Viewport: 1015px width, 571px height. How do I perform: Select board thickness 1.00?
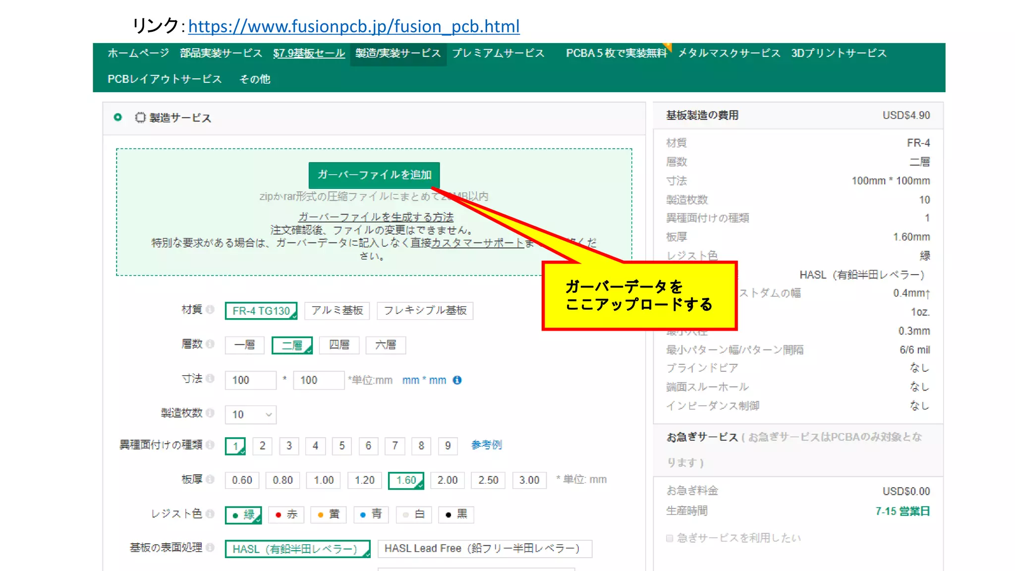(x=324, y=480)
